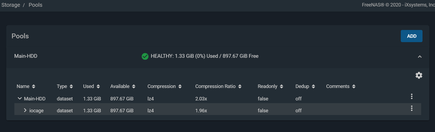Sort by Readonly column arrows
Image resolution: width=435 pixels, height=132 pixels.
click(282, 86)
